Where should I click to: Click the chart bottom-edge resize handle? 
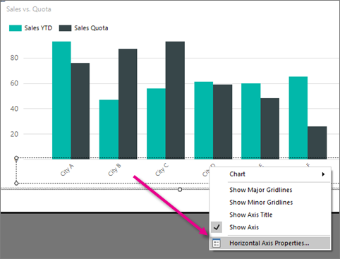pos(180,189)
